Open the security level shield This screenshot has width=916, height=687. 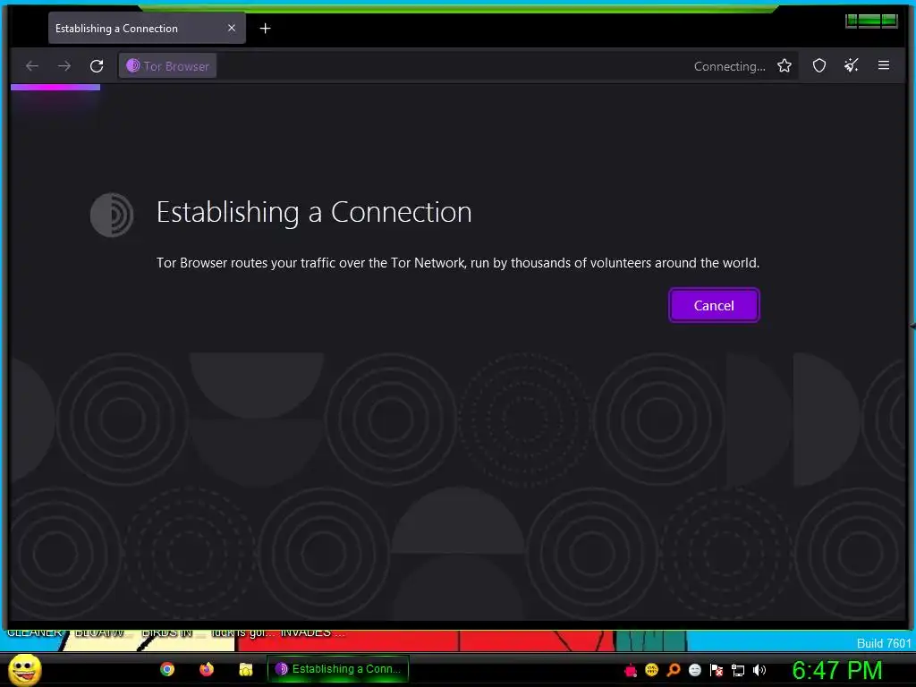pos(819,65)
